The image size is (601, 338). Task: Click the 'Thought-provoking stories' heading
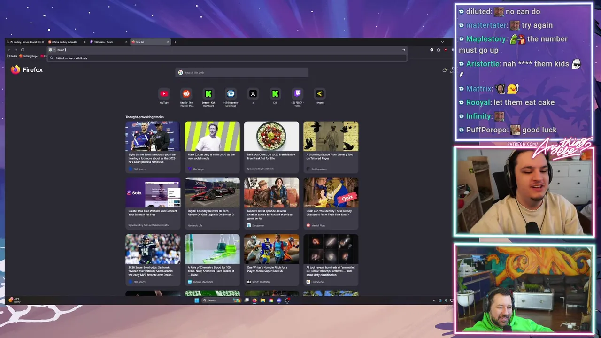click(145, 117)
